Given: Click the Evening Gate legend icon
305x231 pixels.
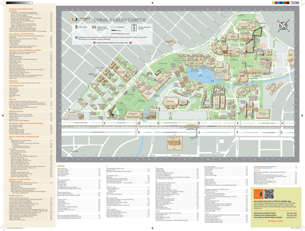Looking at the screenshot, I should [x=94, y=27].
